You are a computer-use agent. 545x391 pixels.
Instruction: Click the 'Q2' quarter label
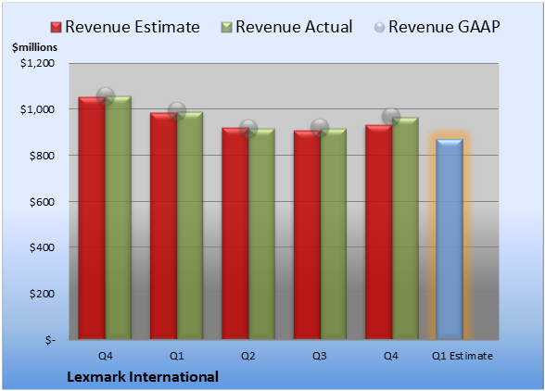coord(248,356)
